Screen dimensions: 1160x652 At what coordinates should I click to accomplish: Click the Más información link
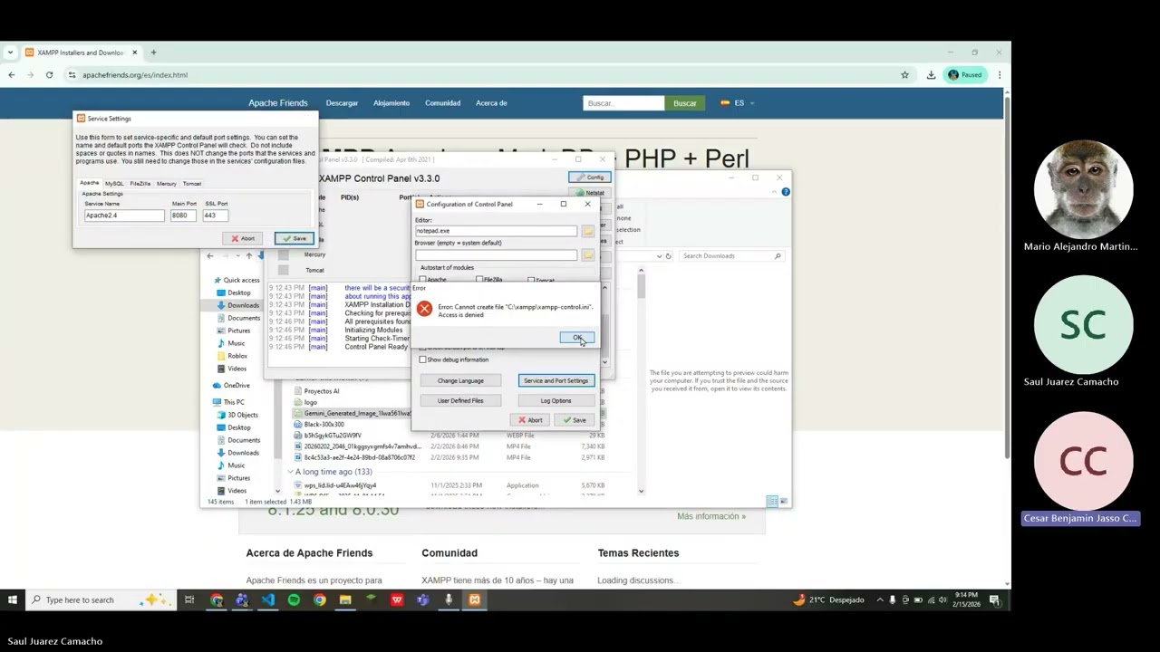[x=711, y=516]
